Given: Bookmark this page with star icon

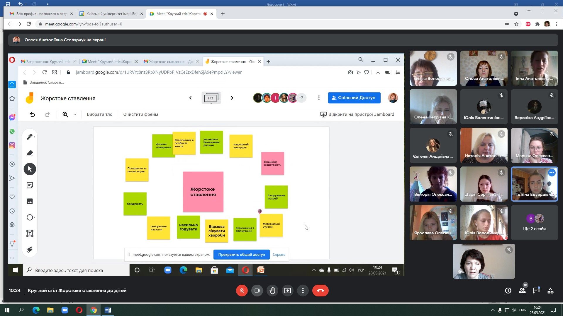Looking at the screenshot, I should click(516, 24).
